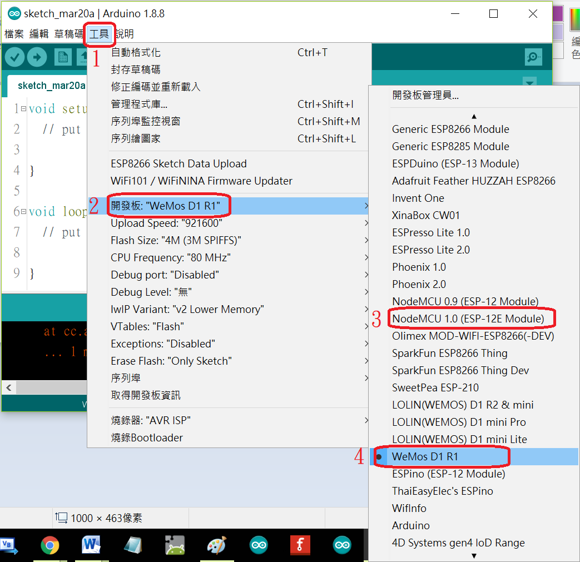580x562 pixels.
Task: Expand 燒錄器 AVR ISP submenu
Action: (x=228, y=420)
